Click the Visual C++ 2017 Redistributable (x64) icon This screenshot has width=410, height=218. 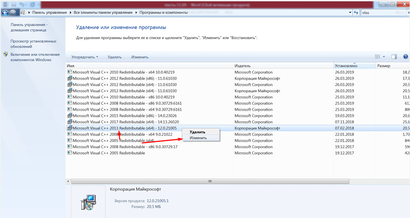(69, 122)
